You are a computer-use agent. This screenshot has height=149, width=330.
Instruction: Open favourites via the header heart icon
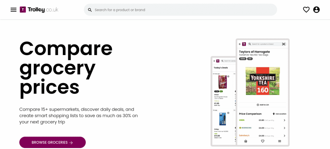306,10
